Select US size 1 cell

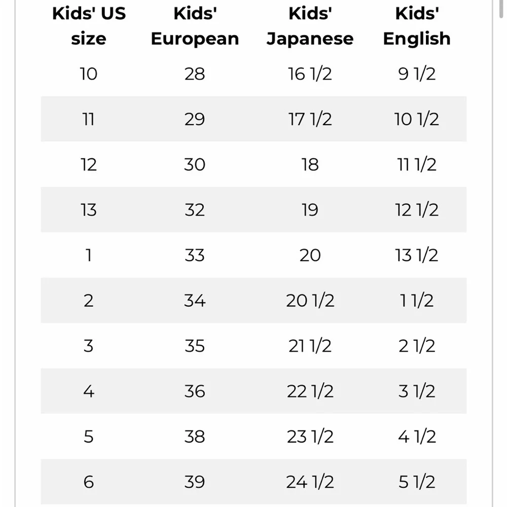[x=89, y=255]
